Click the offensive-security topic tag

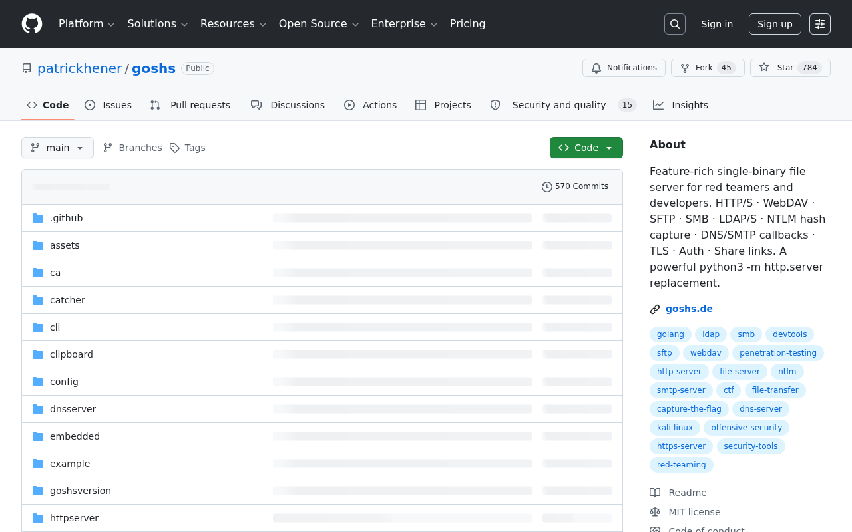(x=747, y=428)
